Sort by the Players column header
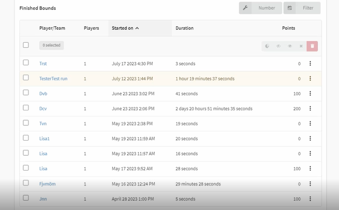 (x=91, y=28)
